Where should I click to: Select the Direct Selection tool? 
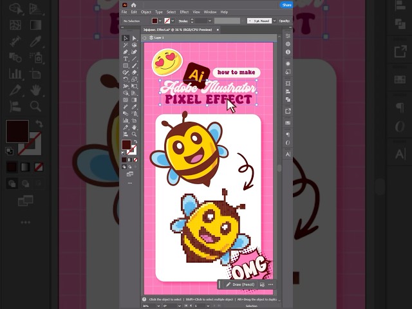(135, 39)
